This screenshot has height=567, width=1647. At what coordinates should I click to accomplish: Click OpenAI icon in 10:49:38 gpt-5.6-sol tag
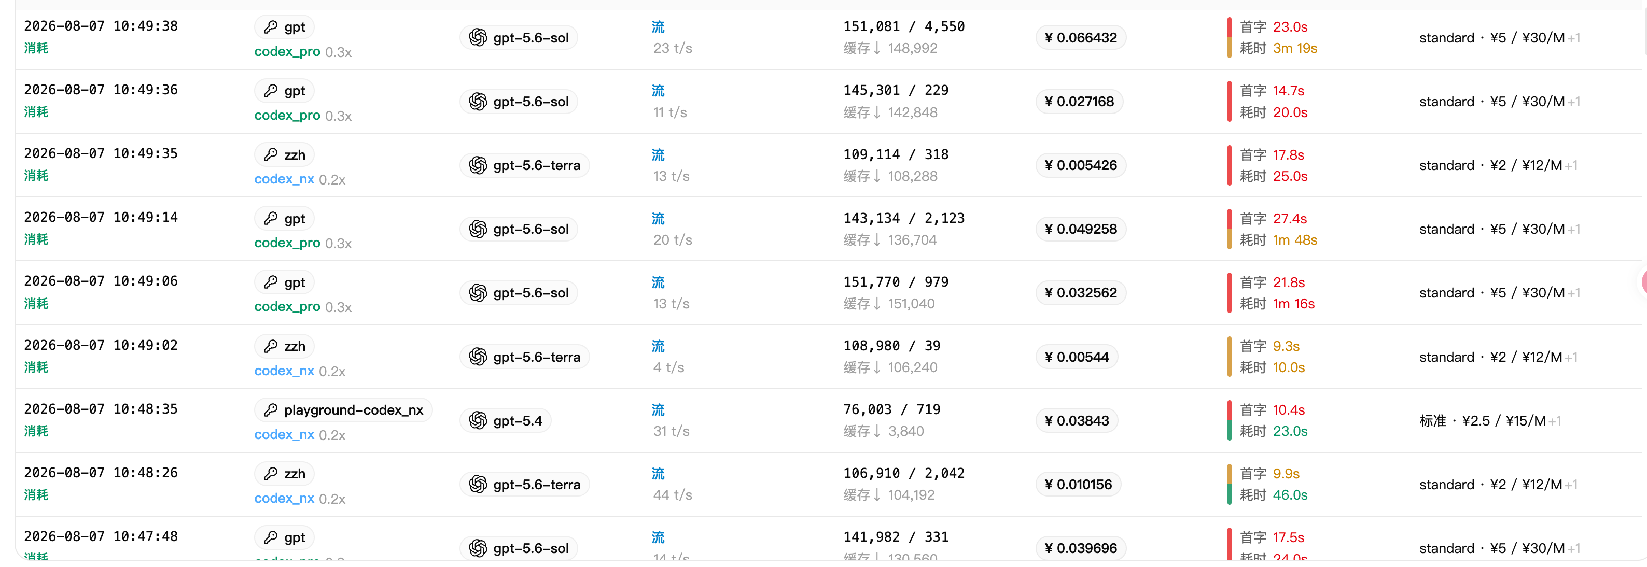coord(478,38)
